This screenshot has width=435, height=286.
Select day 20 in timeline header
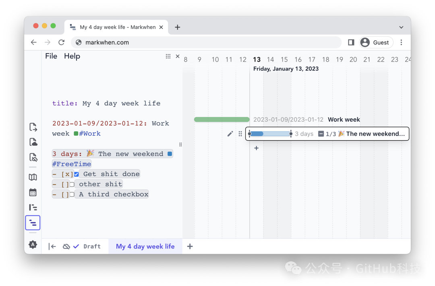[x=353, y=60]
